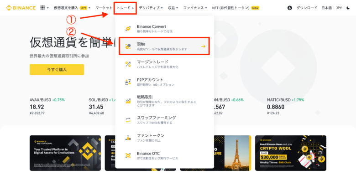Click the SOL price 31.45

[x=96, y=107]
